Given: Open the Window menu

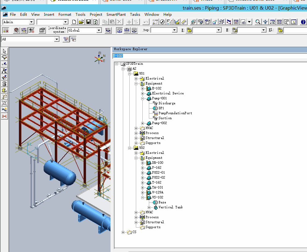Looking at the screenshot, I should click(x=152, y=15).
